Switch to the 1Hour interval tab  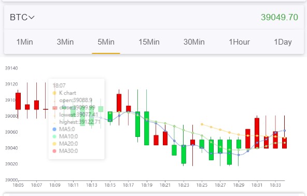tap(239, 42)
